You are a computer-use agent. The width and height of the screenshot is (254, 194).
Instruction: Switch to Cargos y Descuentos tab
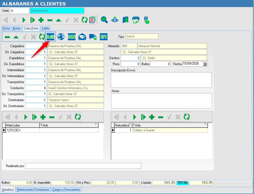pos(66,190)
